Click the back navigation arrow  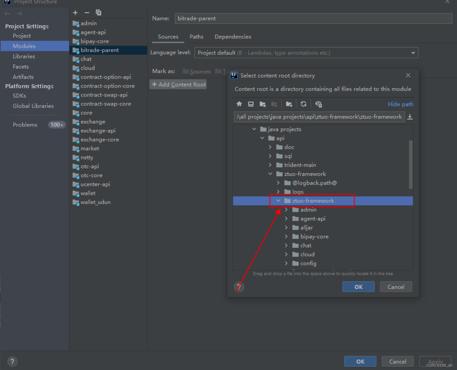[x=7, y=14]
